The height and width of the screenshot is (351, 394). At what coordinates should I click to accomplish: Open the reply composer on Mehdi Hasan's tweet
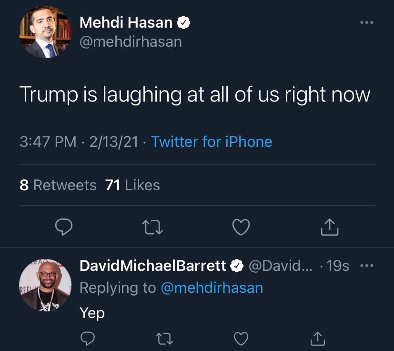point(63,227)
